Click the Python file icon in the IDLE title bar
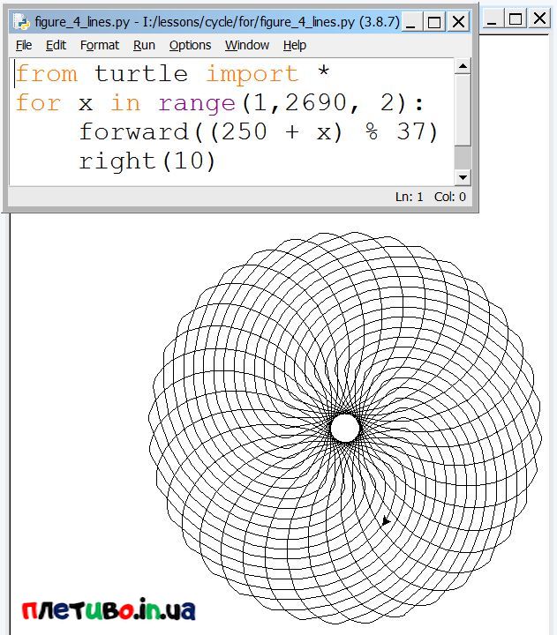Viewport: 557px width, 635px height. point(21,21)
